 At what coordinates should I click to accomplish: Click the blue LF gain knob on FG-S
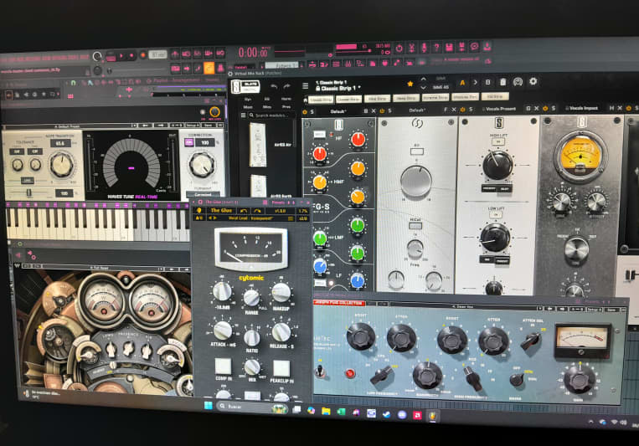click(358, 280)
